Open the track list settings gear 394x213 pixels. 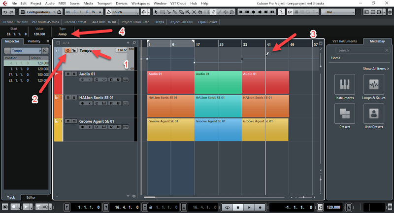[x=134, y=196]
